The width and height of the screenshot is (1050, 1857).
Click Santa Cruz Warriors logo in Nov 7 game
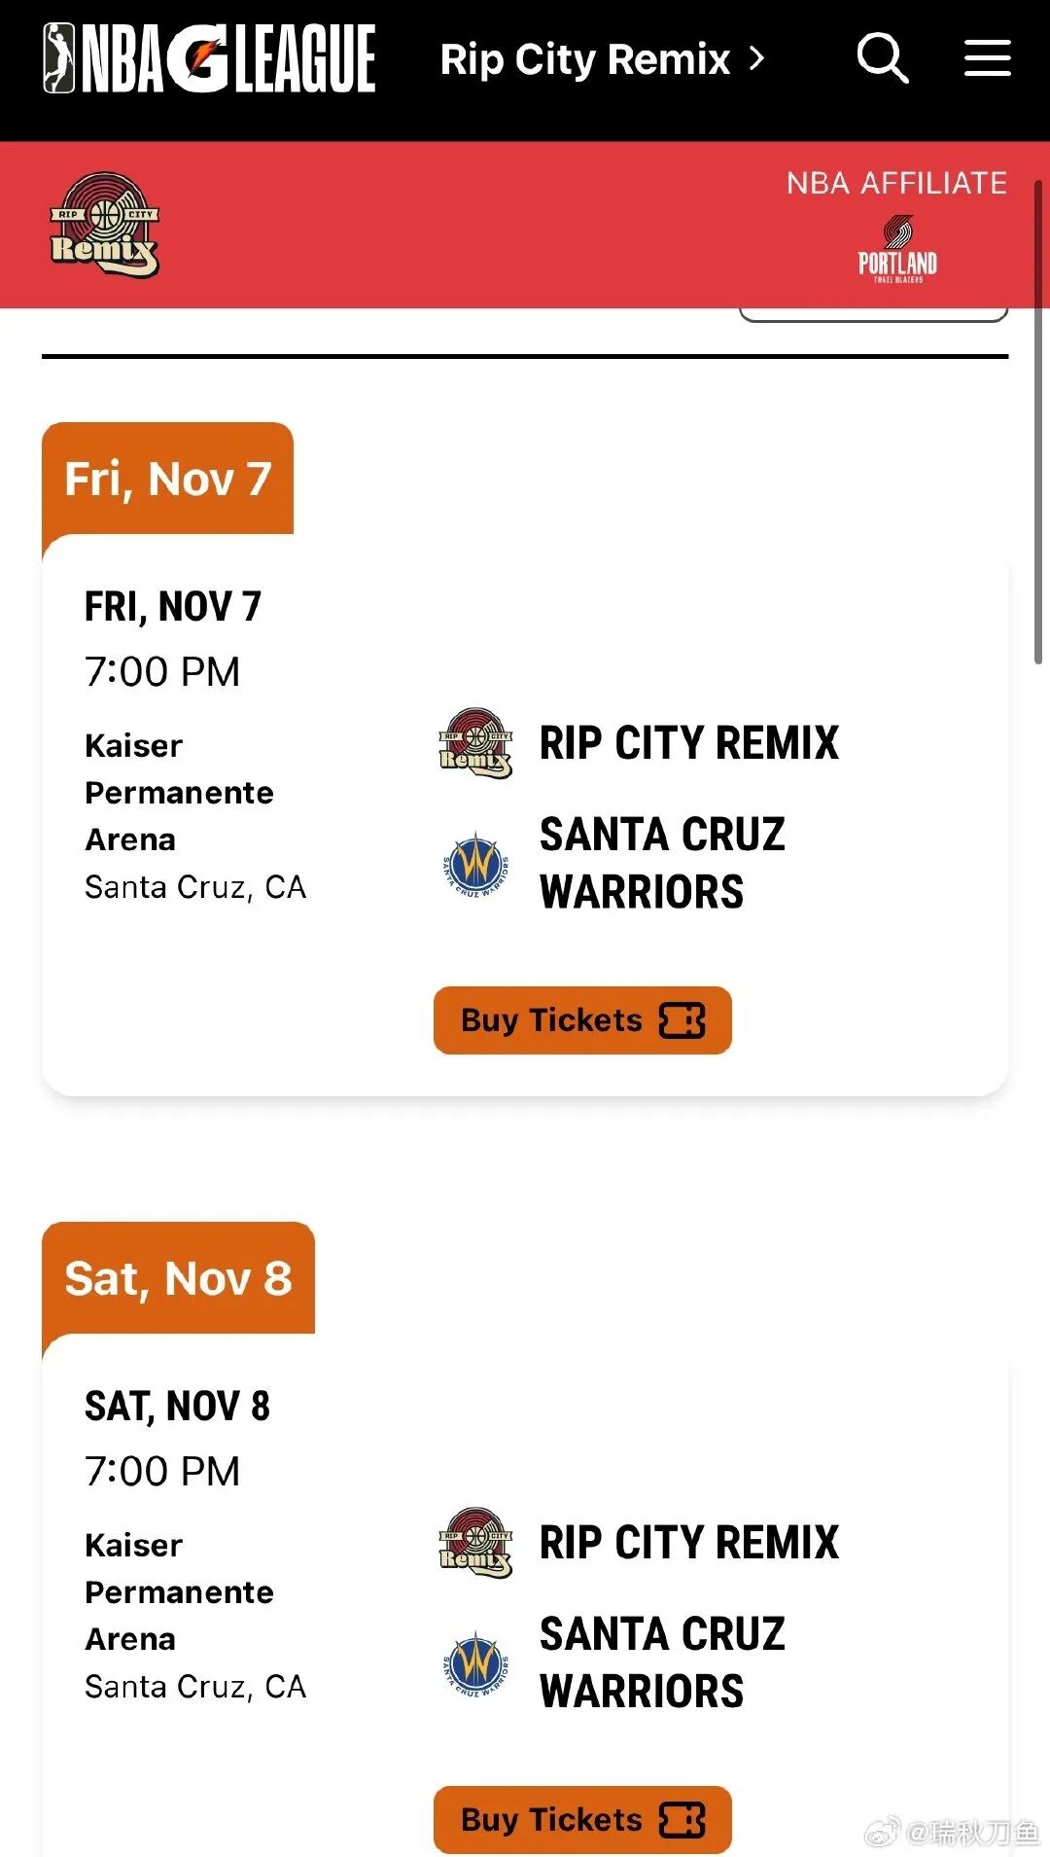[x=475, y=863]
